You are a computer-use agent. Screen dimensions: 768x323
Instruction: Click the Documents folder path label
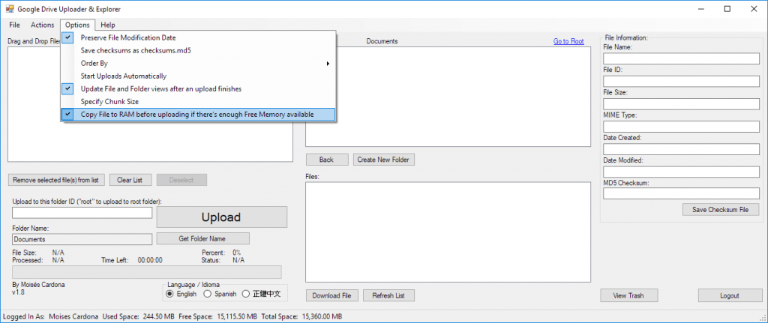382,42
